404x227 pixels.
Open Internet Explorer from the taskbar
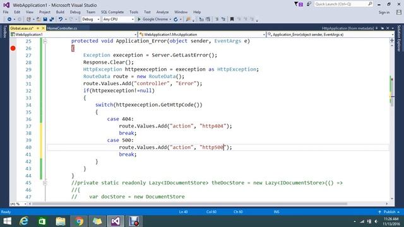[24, 221]
